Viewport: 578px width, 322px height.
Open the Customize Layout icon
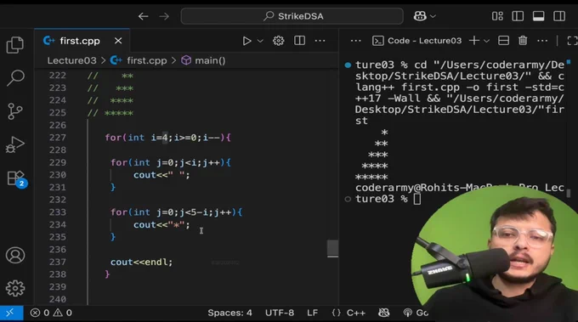497,16
